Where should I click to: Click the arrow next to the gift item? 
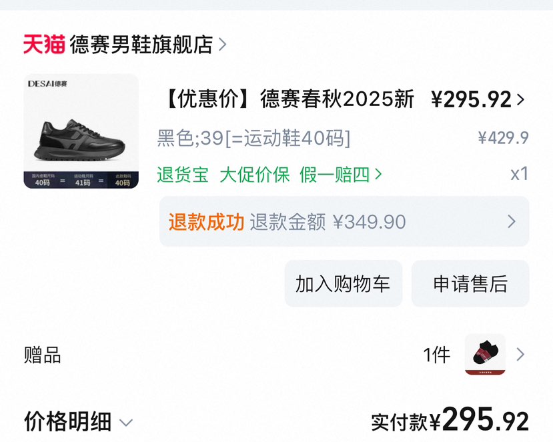(x=520, y=355)
